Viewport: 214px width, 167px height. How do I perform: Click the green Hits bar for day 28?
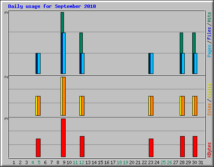tap(181, 43)
